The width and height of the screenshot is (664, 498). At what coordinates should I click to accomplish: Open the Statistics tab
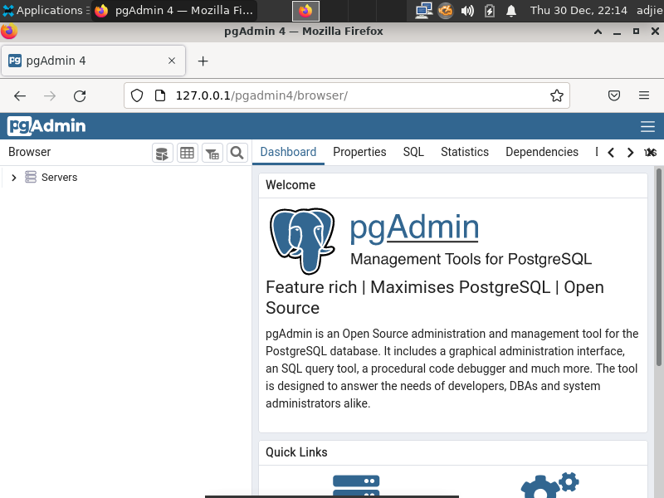coord(465,152)
